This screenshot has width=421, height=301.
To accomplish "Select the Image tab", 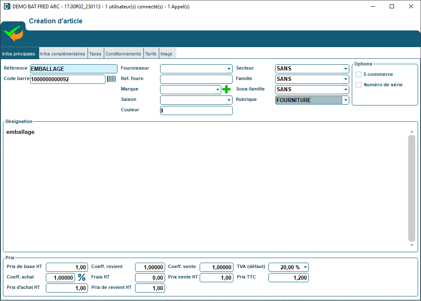I will click(166, 54).
